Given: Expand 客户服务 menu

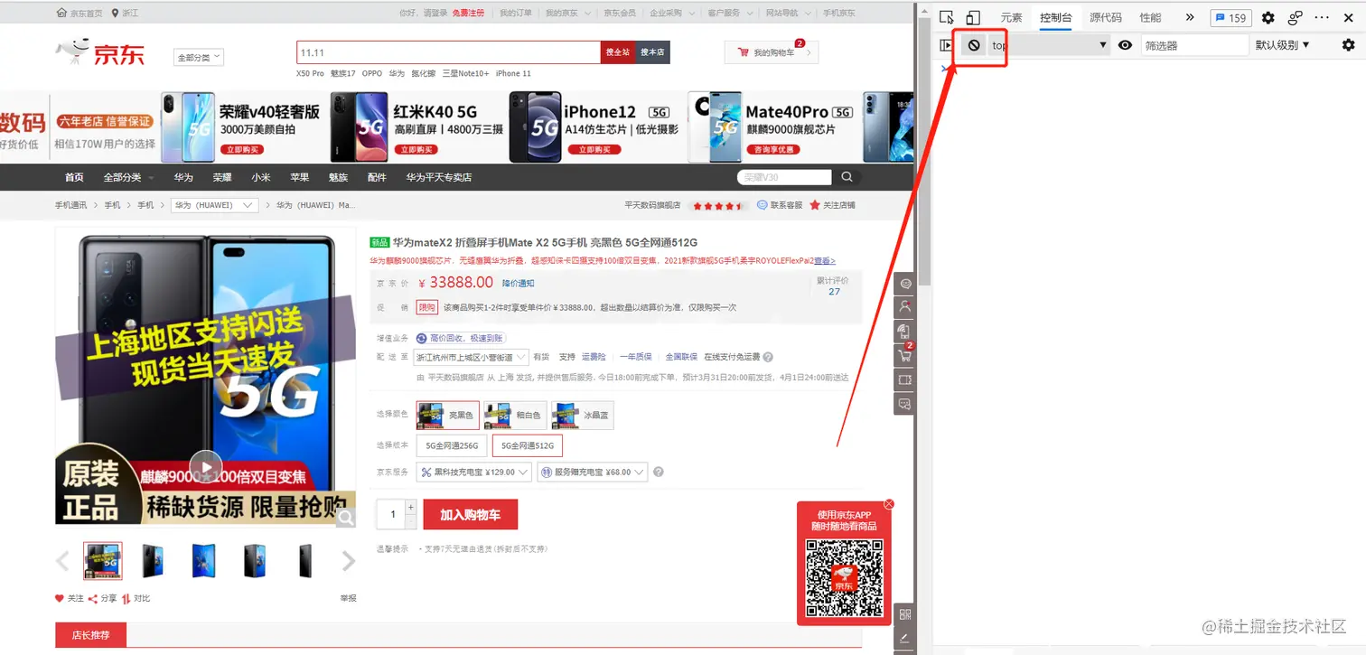Looking at the screenshot, I should 729,13.
